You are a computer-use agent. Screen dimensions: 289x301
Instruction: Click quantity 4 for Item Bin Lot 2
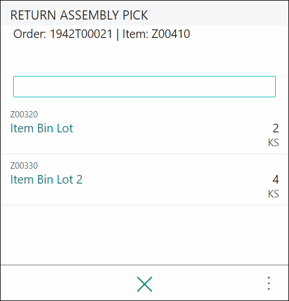[x=276, y=180]
